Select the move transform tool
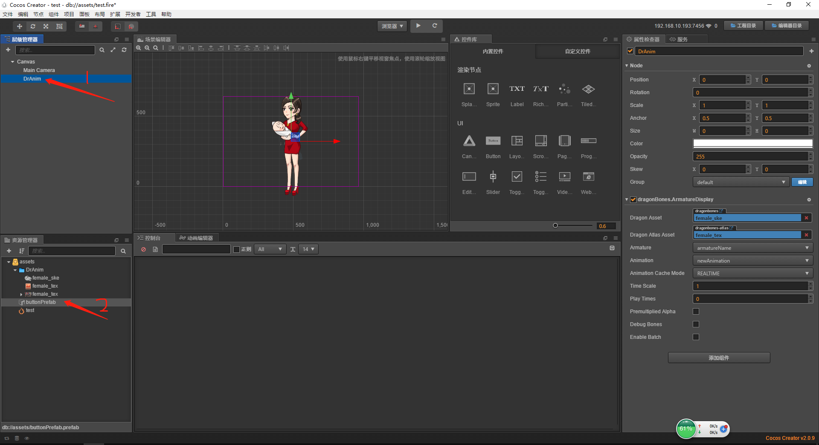The image size is (819, 445). [x=20, y=26]
